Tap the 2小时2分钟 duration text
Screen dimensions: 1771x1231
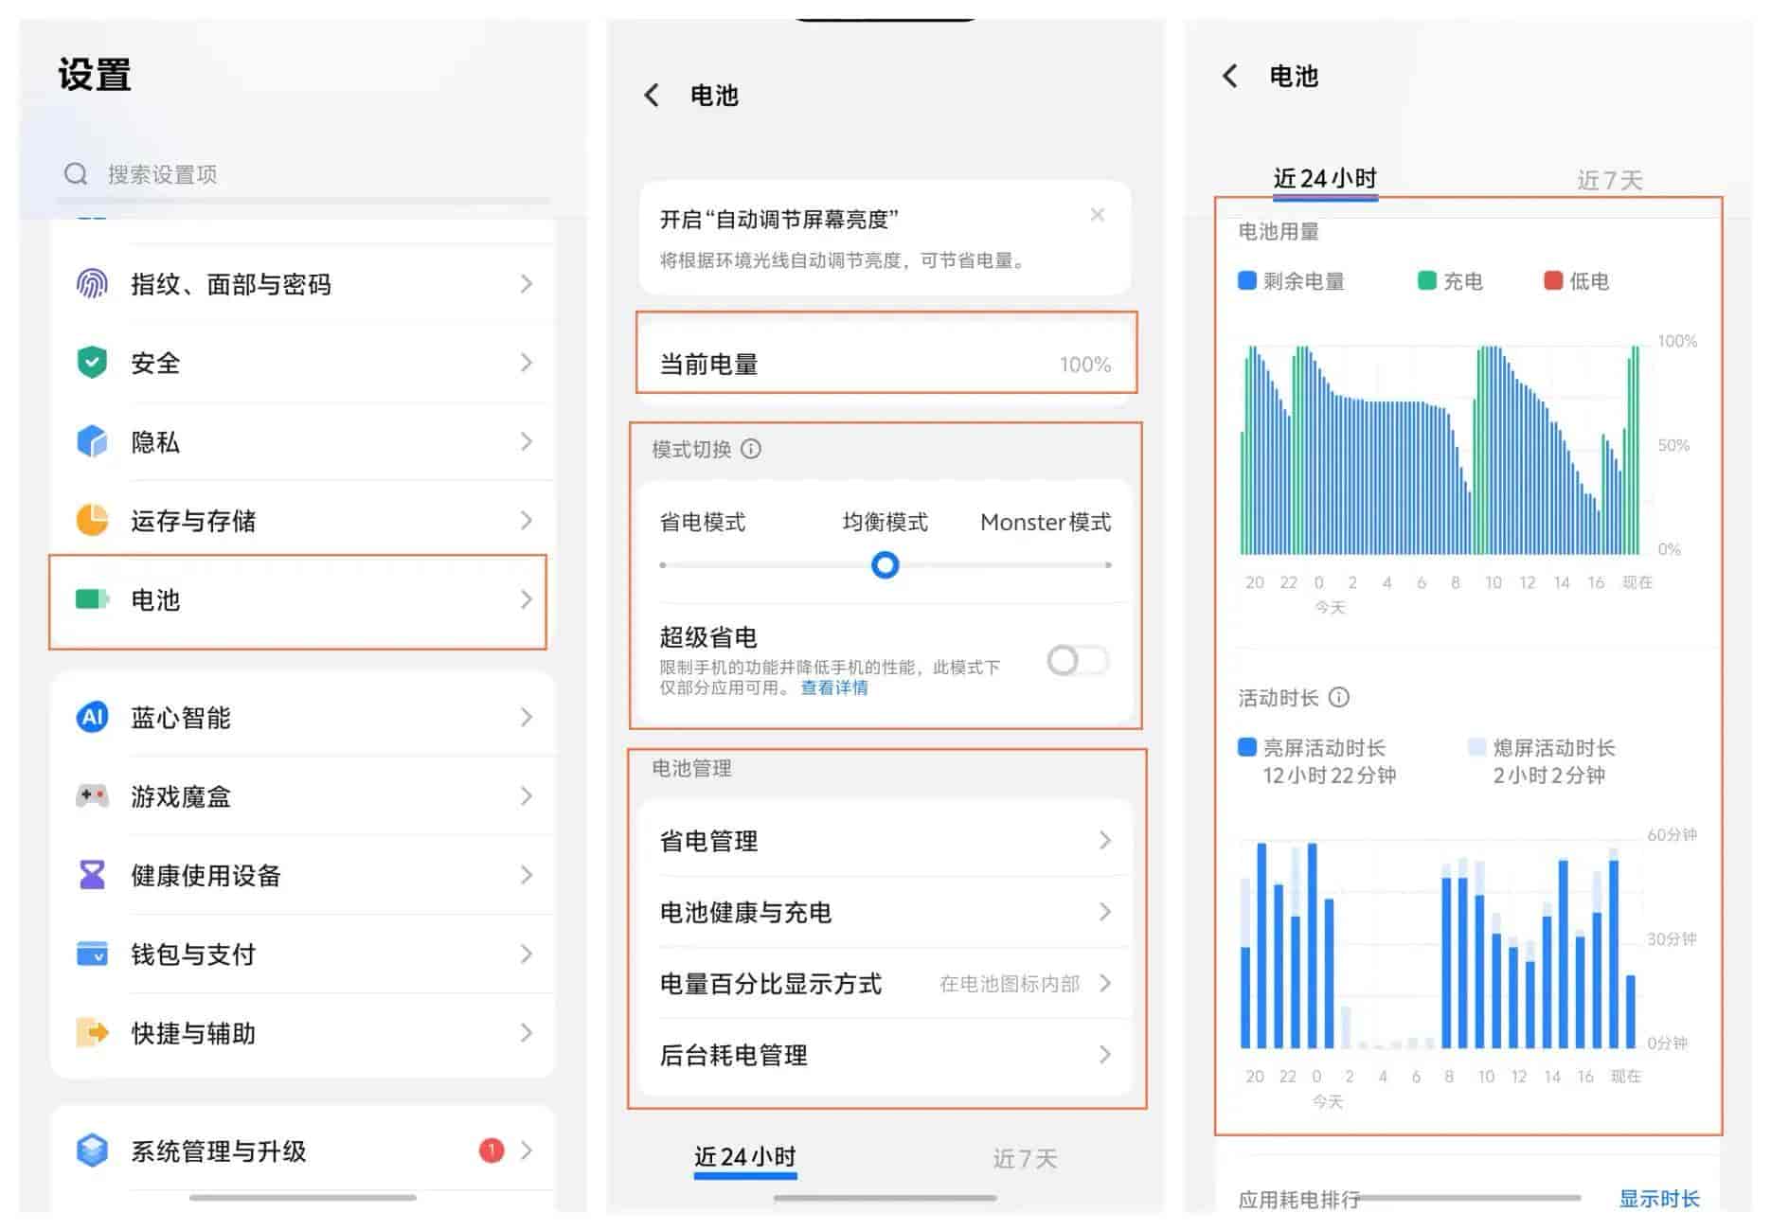pyautogui.click(x=1549, y=776)
